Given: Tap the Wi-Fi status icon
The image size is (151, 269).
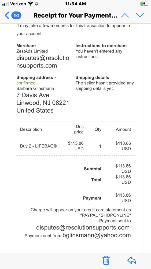Looking at the screenshot, I should pyautogui.click(x=31, y=3).
